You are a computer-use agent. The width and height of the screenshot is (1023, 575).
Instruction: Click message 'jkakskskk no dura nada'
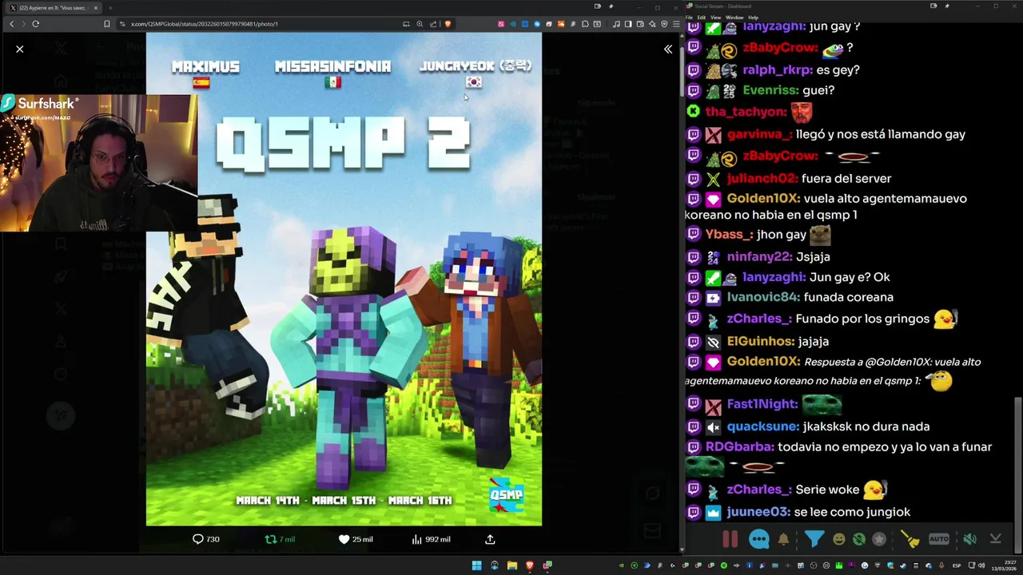(x=866, y=426)
